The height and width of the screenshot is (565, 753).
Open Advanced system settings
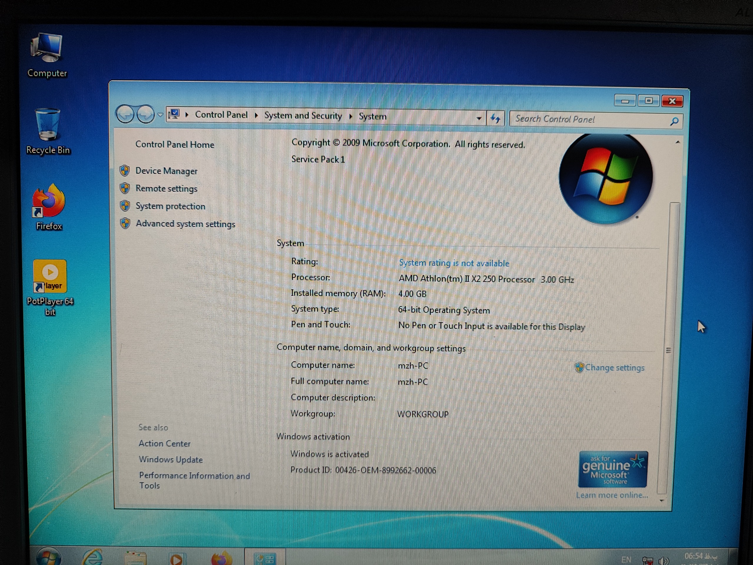185,224
